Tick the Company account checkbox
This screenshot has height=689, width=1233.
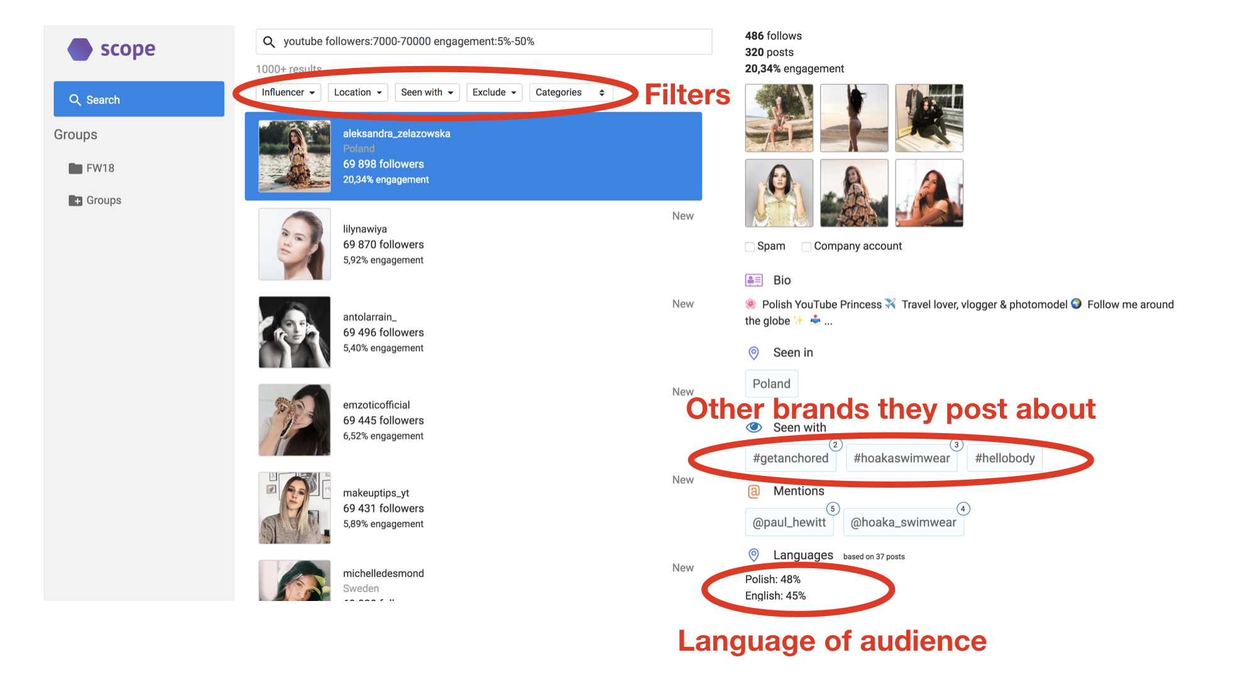806,246
